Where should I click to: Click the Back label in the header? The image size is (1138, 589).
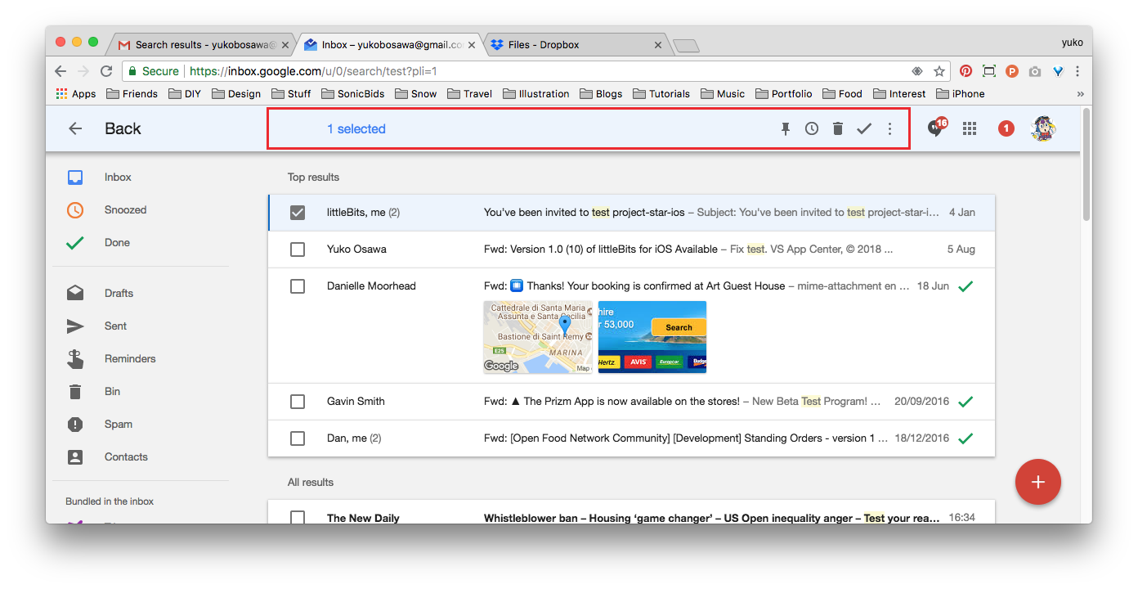click(123, 128)
